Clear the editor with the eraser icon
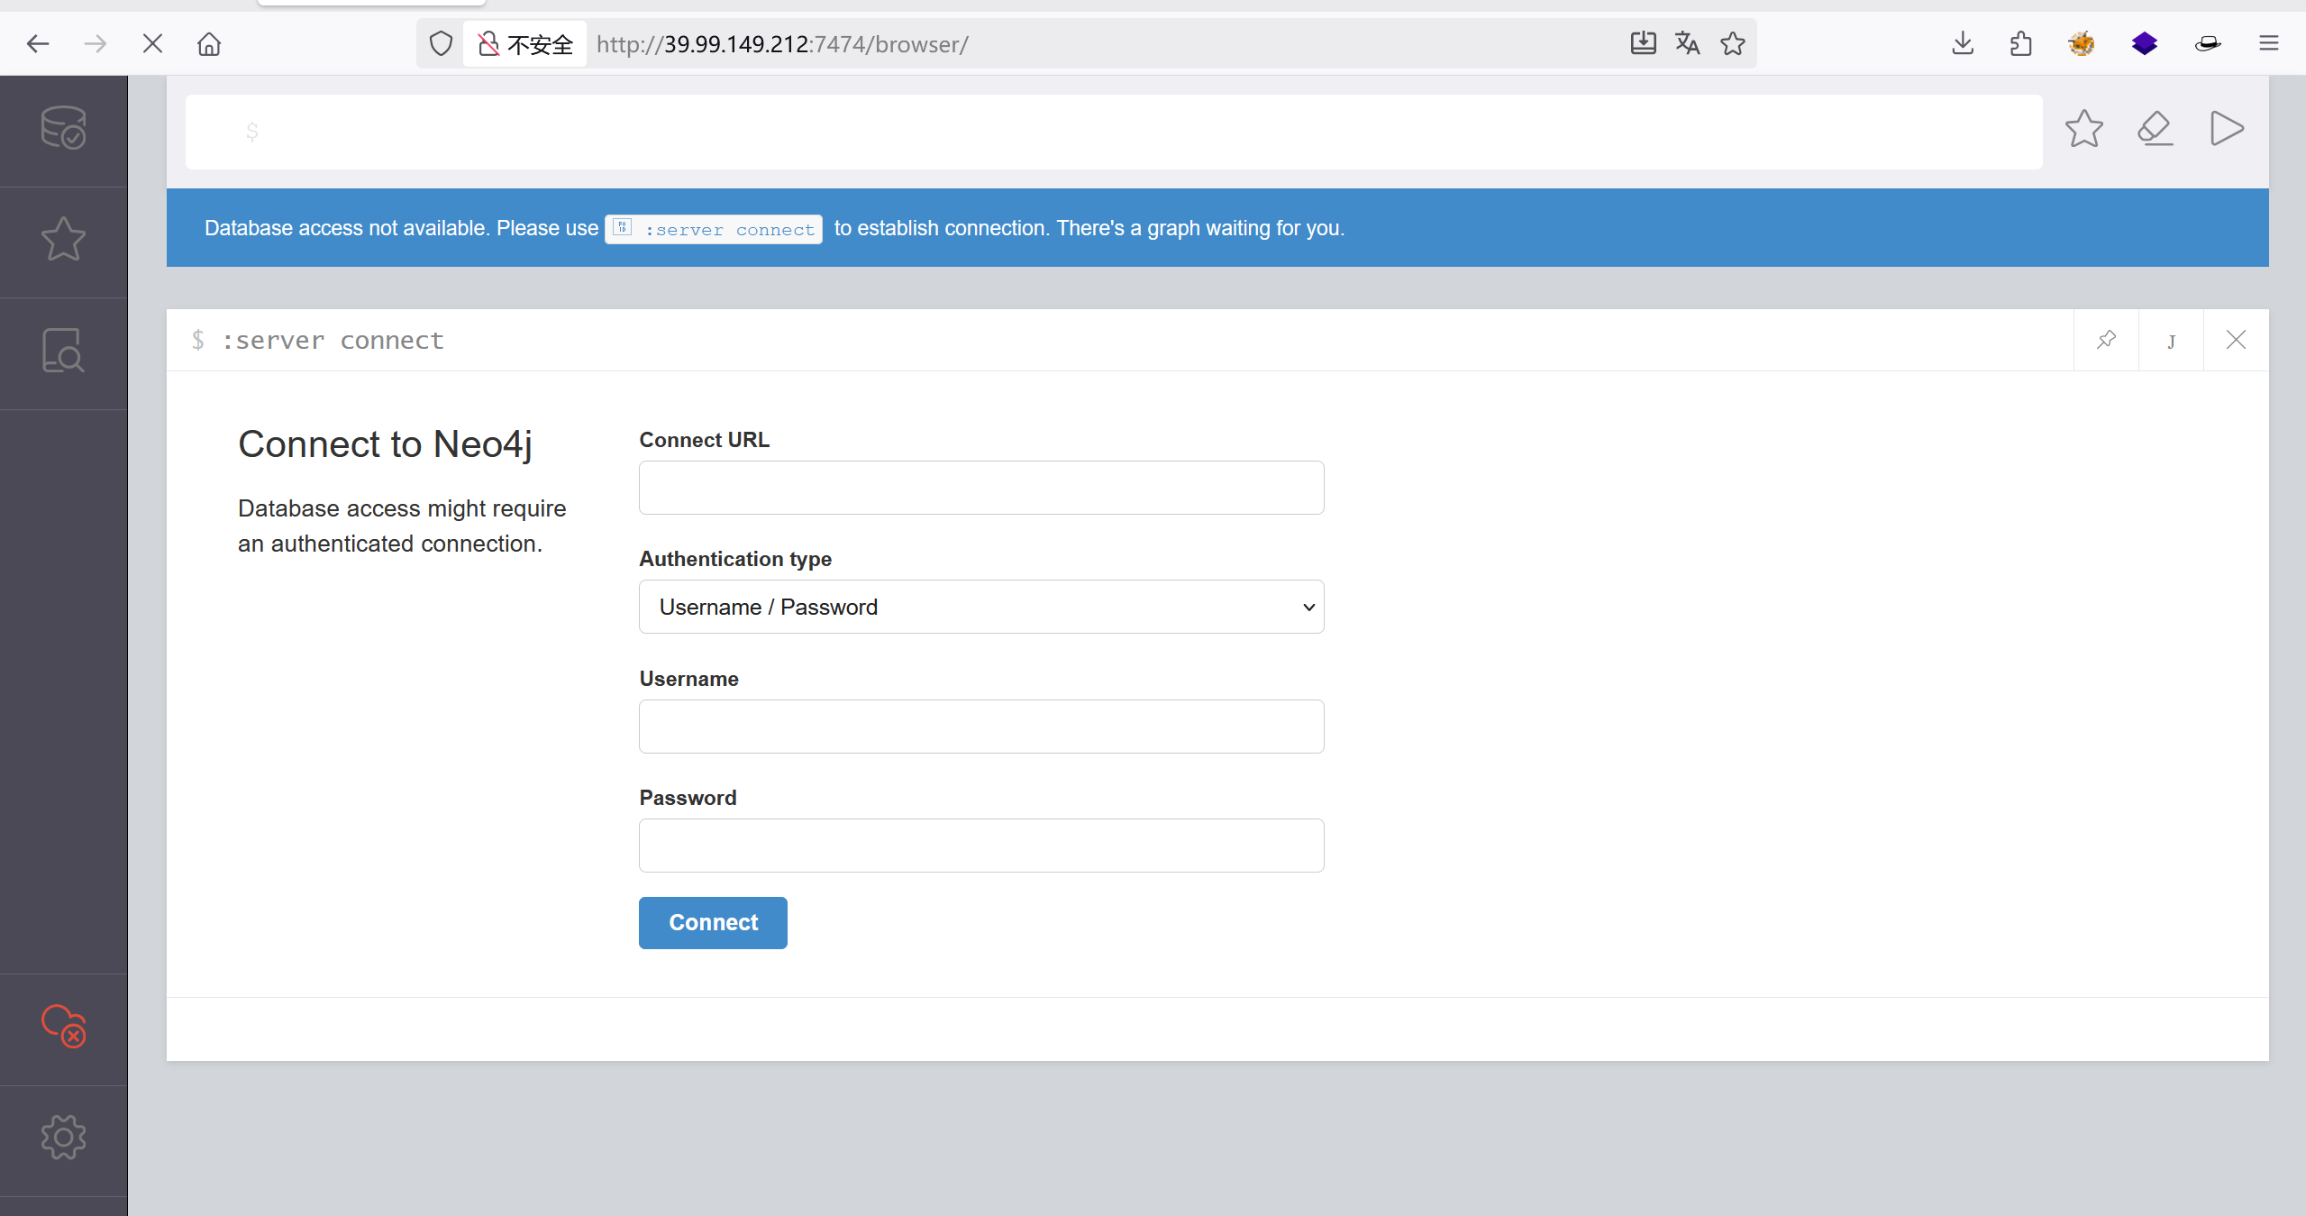The image size is (2306, 1216). 2155,129
